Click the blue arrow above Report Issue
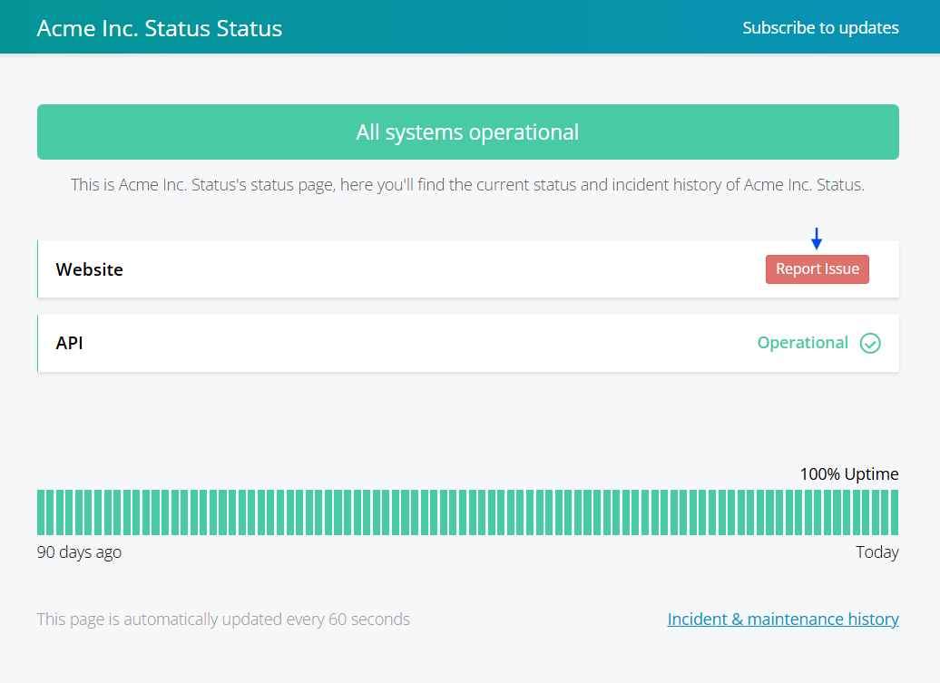Screen dimensions: 940x683 coord(817,239)
